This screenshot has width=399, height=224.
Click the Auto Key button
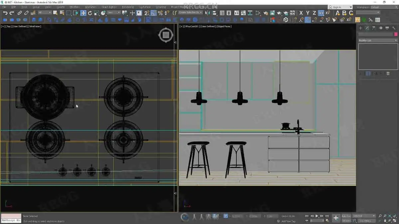click(x=346, y=216)
